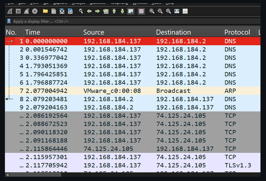
Task: Select the TLSv1.3 packet row
Action: pyautogui.click(x=133, y=166)
